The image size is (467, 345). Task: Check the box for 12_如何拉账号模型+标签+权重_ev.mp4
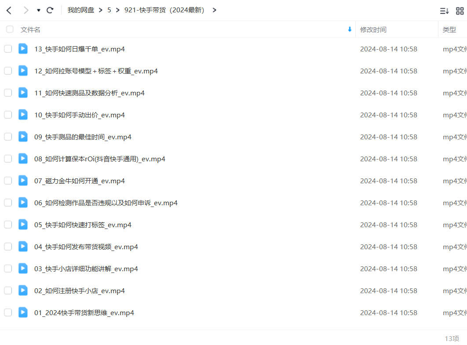[8, 71]
